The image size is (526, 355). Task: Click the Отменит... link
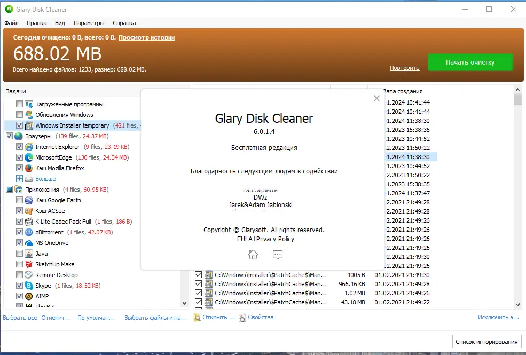point(57,318)
